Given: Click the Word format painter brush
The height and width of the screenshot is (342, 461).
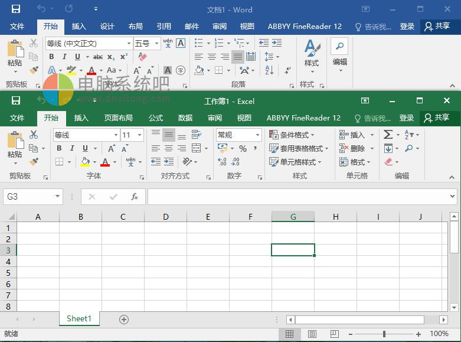Looking at the screenshot, I should coord(34,70).
